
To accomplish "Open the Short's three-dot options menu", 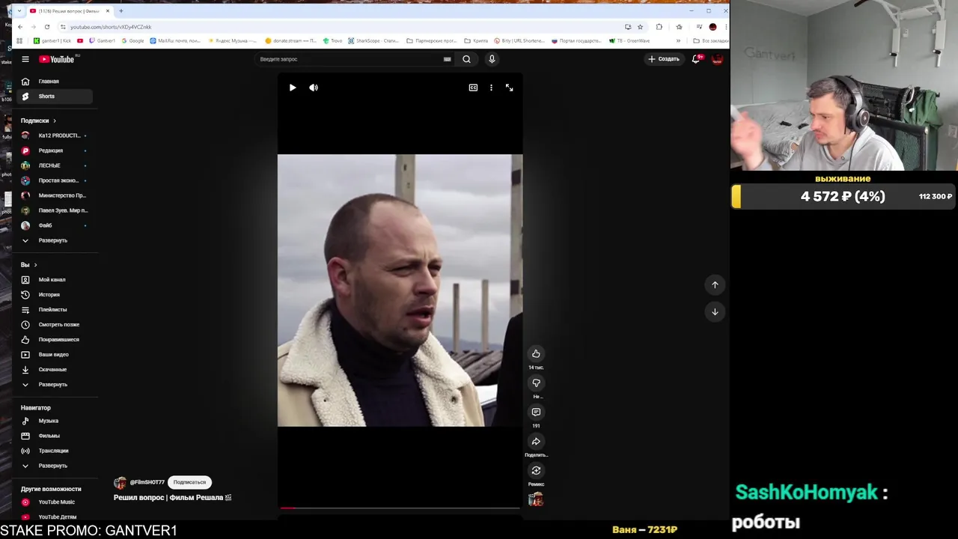I will click(x=491, y=88).
